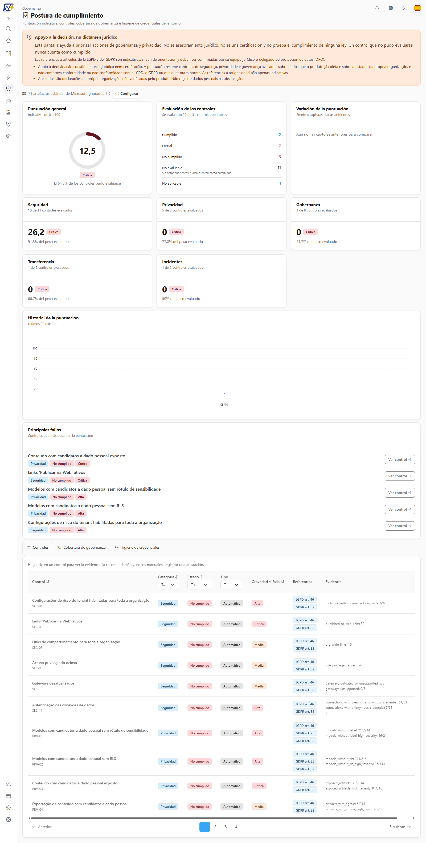Switch to Cobertura de gobernanza tab
The image size is (426, 843).
pos(81,548)
